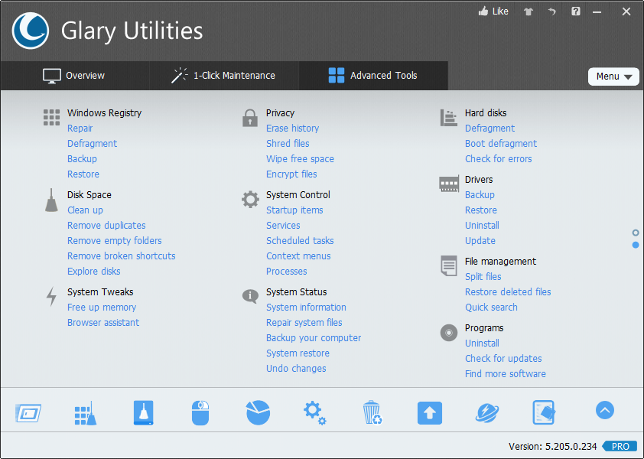Open Browser assistant link
The width and height of the screenshot is (644, 459).
[x=103, y=323]
